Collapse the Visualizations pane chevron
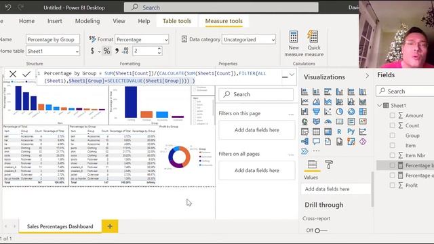This screenshot has height=244, width=434. (x=367, y=76)
